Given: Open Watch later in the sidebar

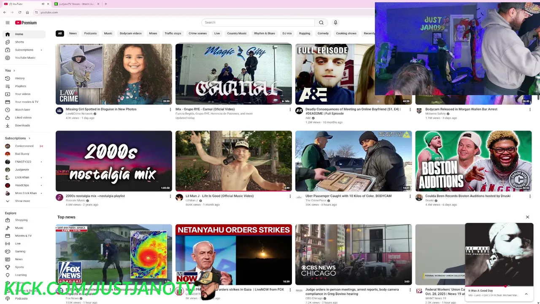Looking at the screenshot, I should [22, 109].
